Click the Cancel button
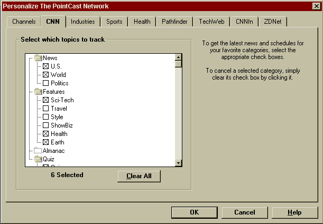This screenshot has width=323, height=224. [244, 212]
